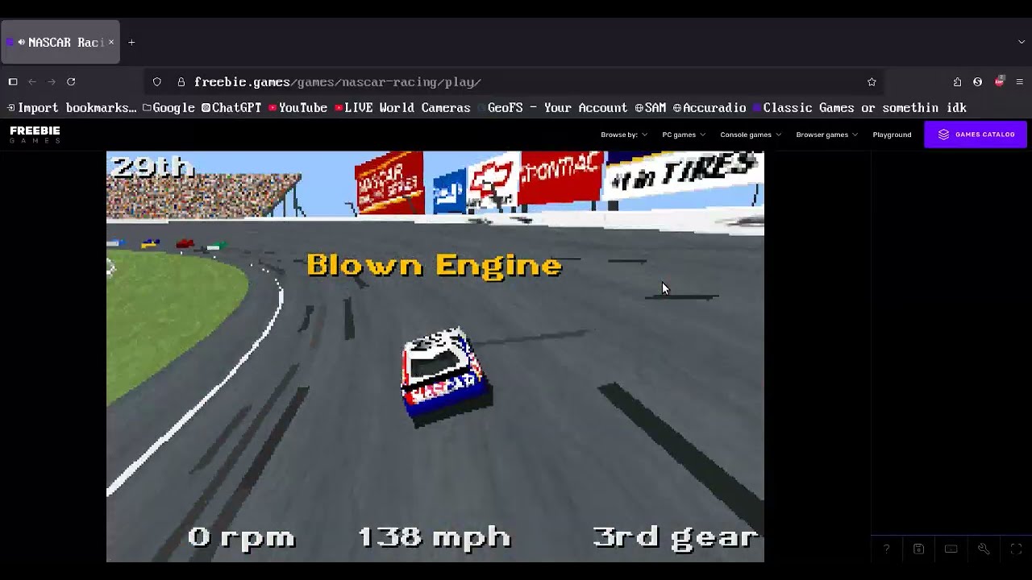The width and height of the screenshot is (1032, 580).
Task: Go back to the previous page
Action: click(x=32, y=82)
